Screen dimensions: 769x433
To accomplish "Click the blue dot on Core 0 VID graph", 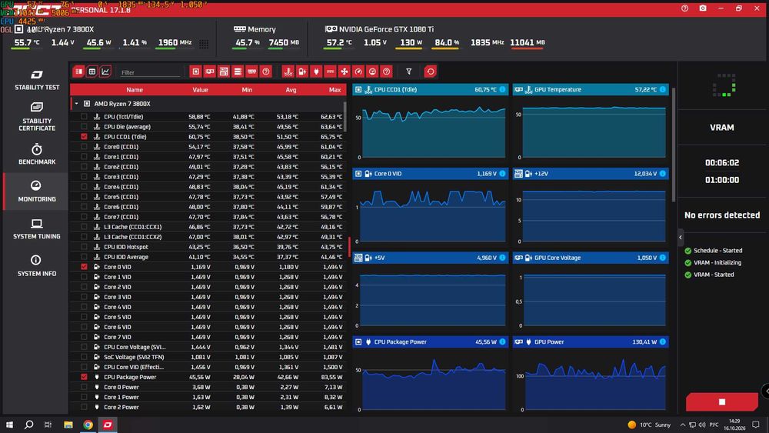I will (x=502, y=174).
